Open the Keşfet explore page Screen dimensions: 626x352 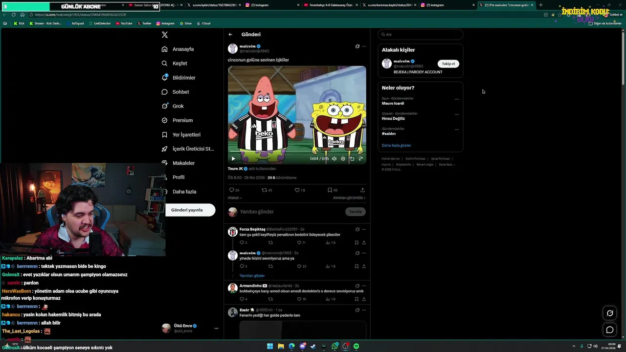pos(175,64)
